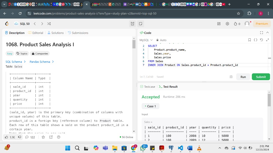Switch to the Description tab
This screenshot has height=153, width=273.
[x=15, y=33]
